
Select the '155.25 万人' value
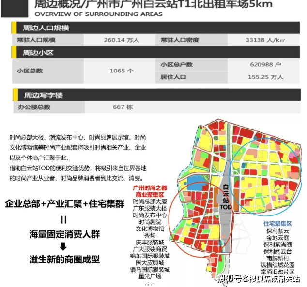pos(265,77)
